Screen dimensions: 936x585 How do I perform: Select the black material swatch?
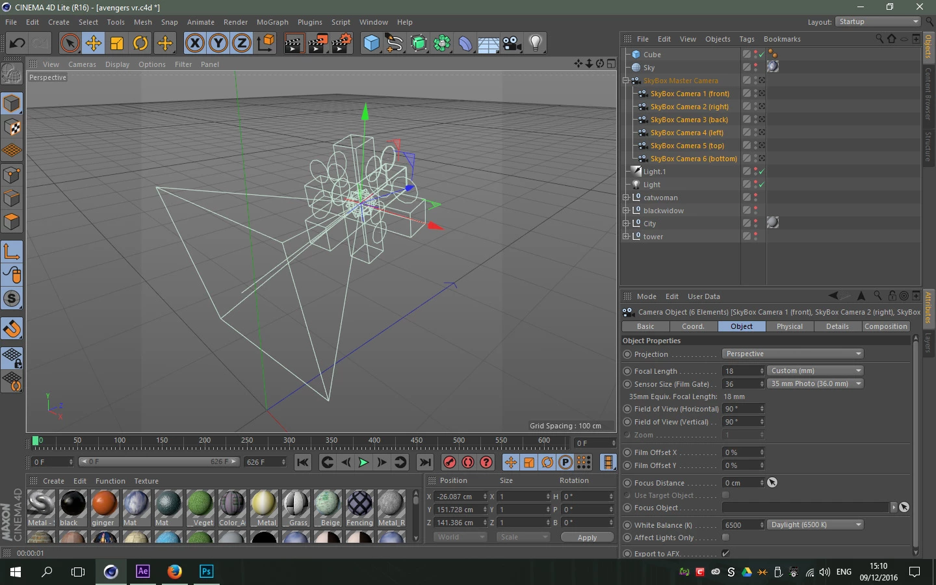(73, 508)
